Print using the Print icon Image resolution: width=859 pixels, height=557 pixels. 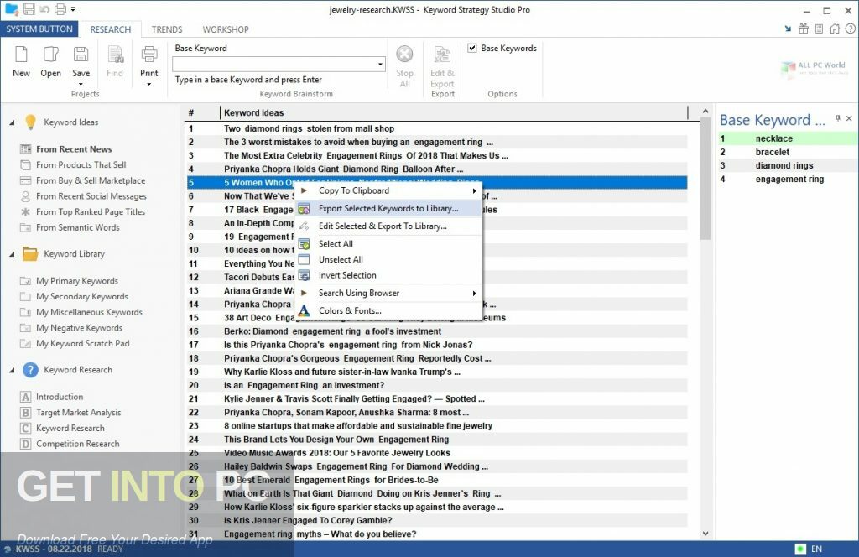pyautogui.click(x=149, y=55)
